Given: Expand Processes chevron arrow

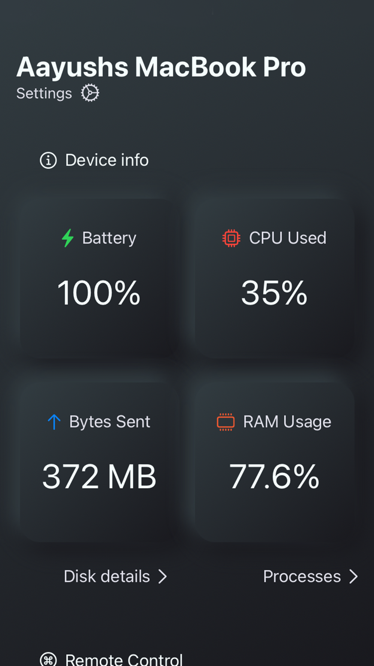Looking at the screenshot, I should point(353,576).
